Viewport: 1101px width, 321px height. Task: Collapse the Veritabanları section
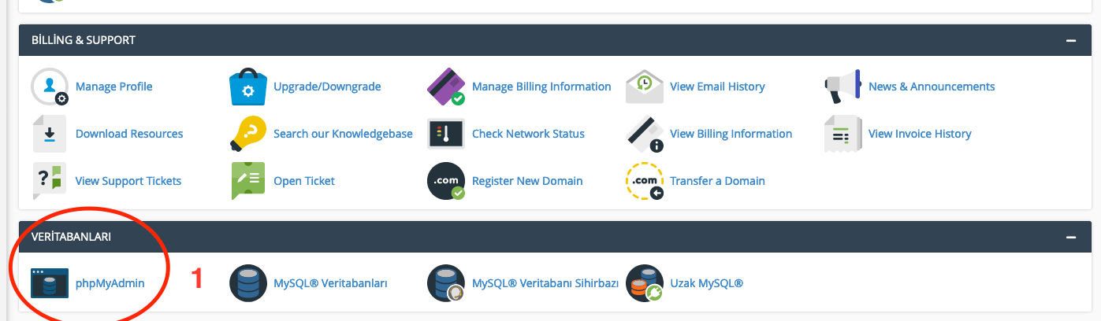coord(1070,237)
